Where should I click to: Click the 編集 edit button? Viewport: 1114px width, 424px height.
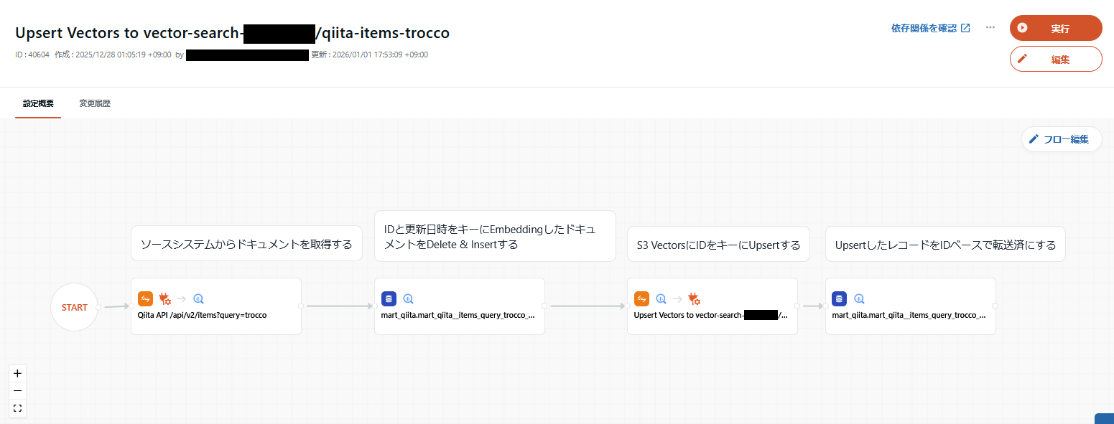click(1055, 60)
